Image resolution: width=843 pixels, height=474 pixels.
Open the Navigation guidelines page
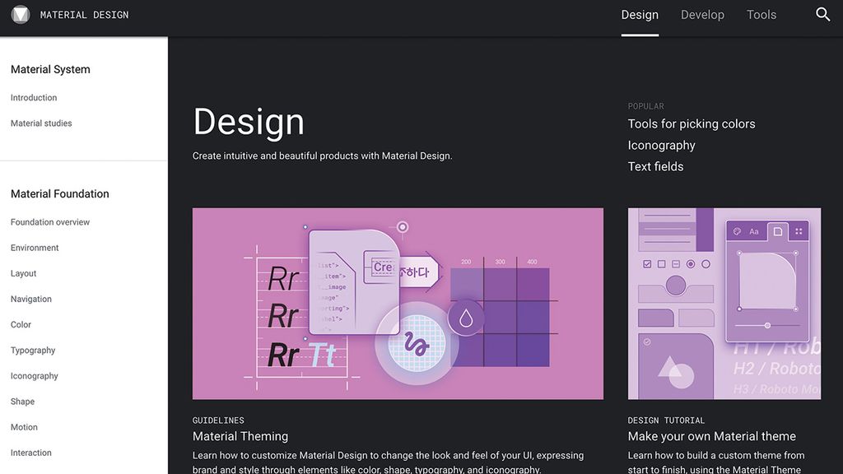pyautogui.click(x=30, y=298)
